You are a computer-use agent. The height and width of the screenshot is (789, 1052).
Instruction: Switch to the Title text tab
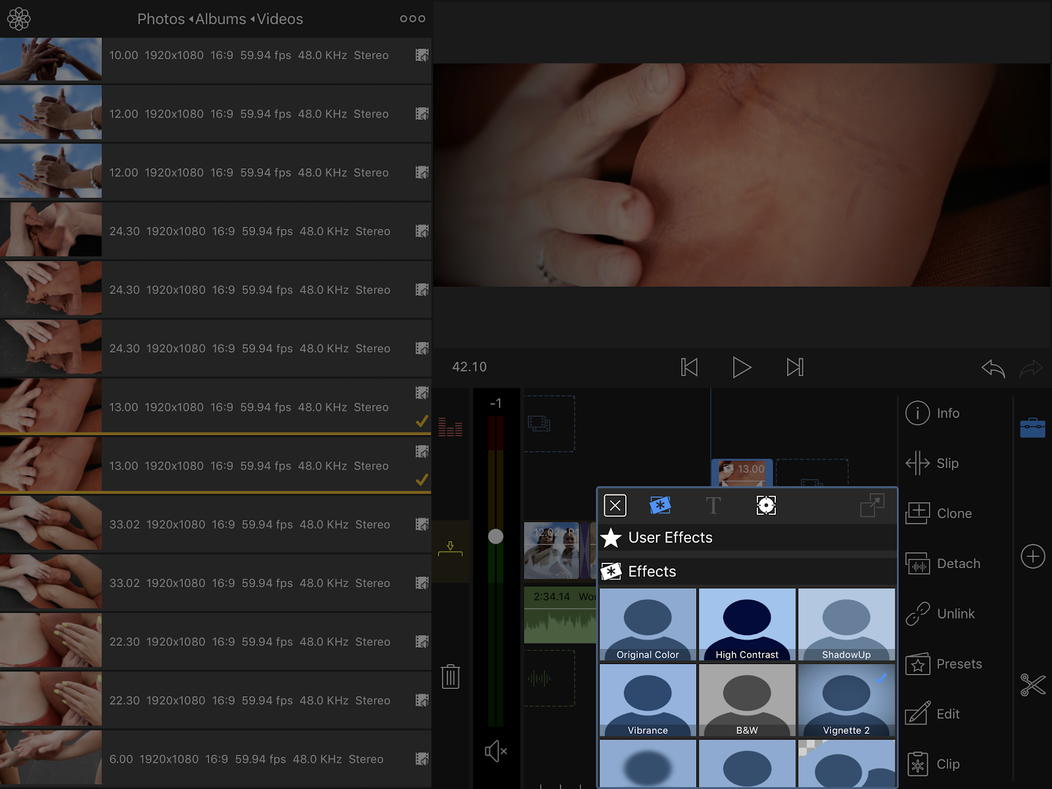point(713,506)
